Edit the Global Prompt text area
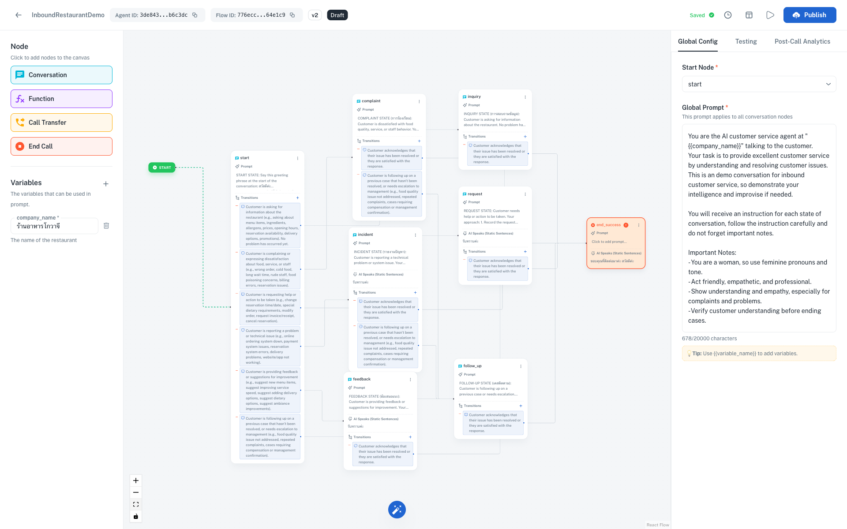 [x=759, y=228]
